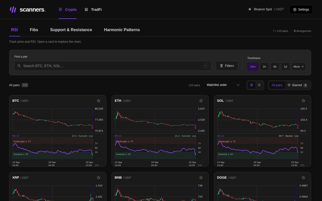322x201 pixels.
Task: Focus the pair search field
Action: pyautogui.click(x=113, y=66)
